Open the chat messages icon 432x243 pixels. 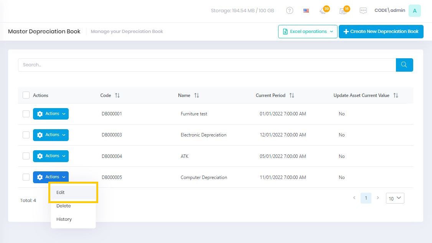[363, 11]
